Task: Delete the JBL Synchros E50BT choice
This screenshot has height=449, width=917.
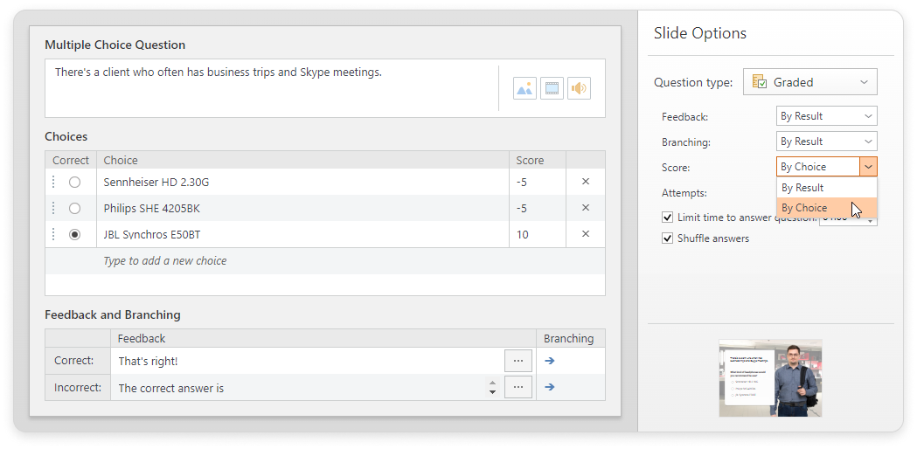Action: tap(586, 234)
